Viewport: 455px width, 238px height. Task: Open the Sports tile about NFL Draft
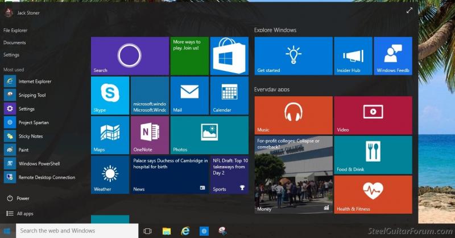(229, 175)
